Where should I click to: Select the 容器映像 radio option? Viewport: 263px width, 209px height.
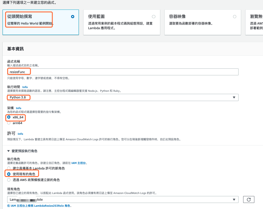(235, 17)
